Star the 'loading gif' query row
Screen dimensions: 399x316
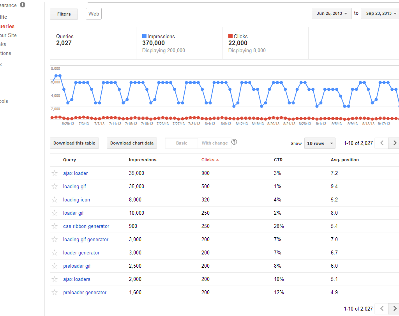click(x=55, y=187)
